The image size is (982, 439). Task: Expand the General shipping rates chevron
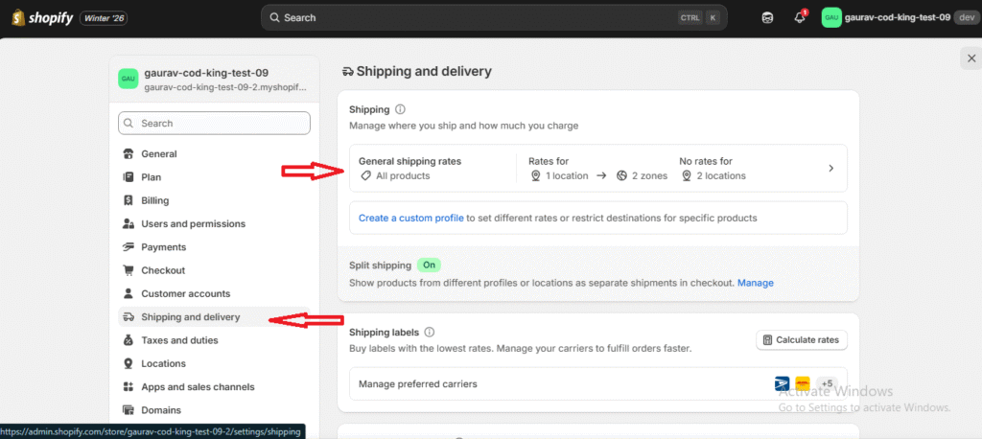point(830,169)
